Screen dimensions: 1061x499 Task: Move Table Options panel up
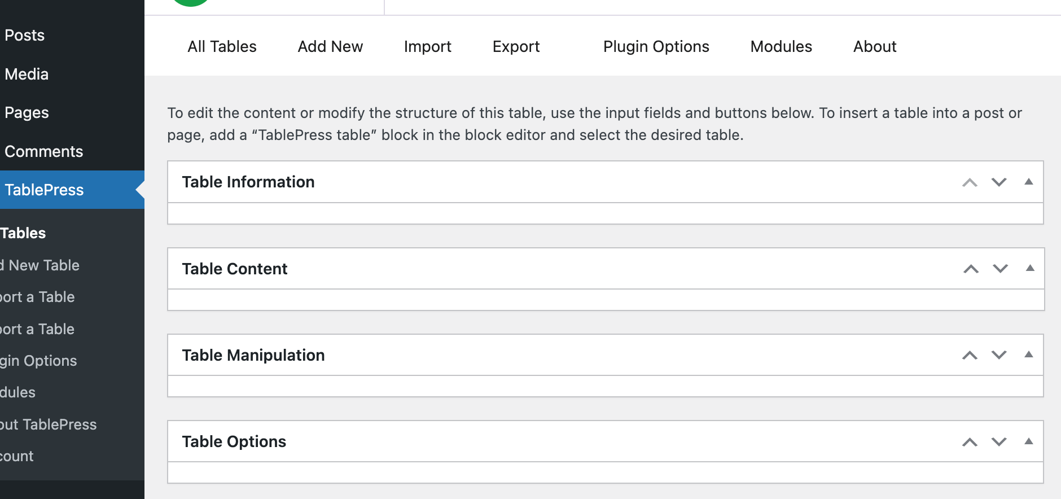[970, 442]
